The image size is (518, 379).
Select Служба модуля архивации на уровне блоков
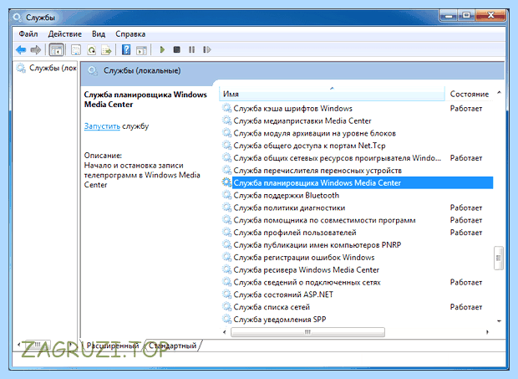(x=314, y=133)
